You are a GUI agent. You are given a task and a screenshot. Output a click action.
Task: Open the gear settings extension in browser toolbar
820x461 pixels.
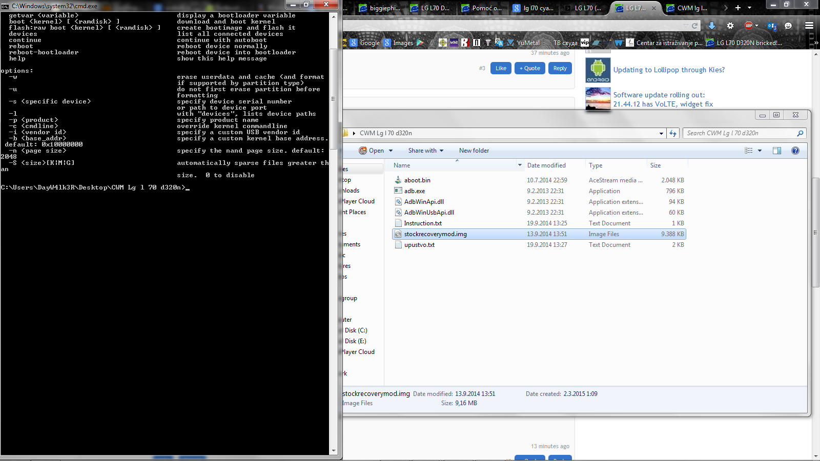pos(730,26)
